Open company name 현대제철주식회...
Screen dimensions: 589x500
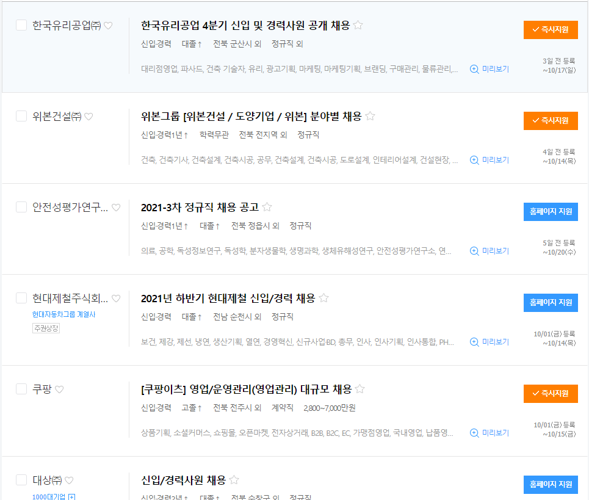(70, 299)
